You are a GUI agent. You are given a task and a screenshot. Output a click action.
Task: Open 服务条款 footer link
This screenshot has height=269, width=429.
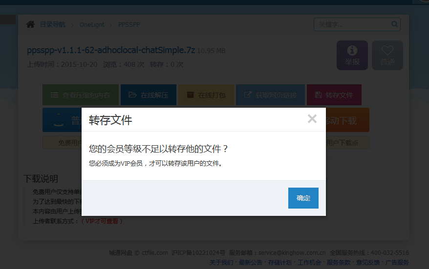pos(339,263)
